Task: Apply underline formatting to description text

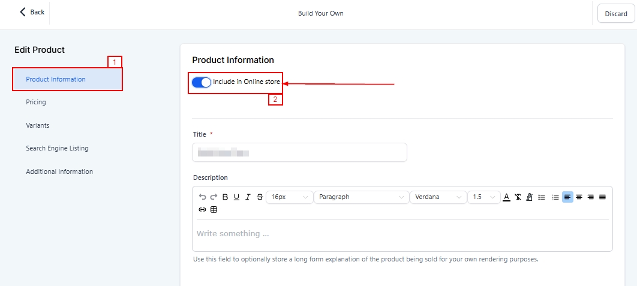Action: pyautogui.click(x=236, y=197)
